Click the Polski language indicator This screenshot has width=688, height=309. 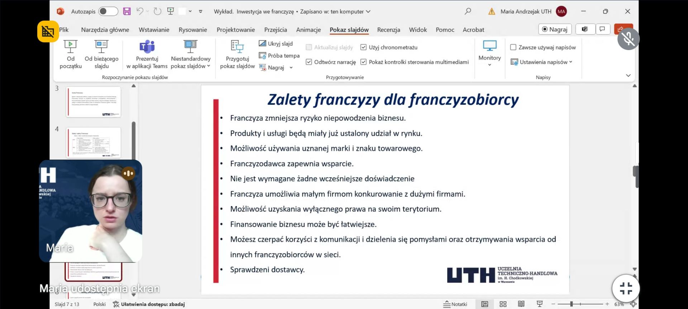[x=100, y=304]
